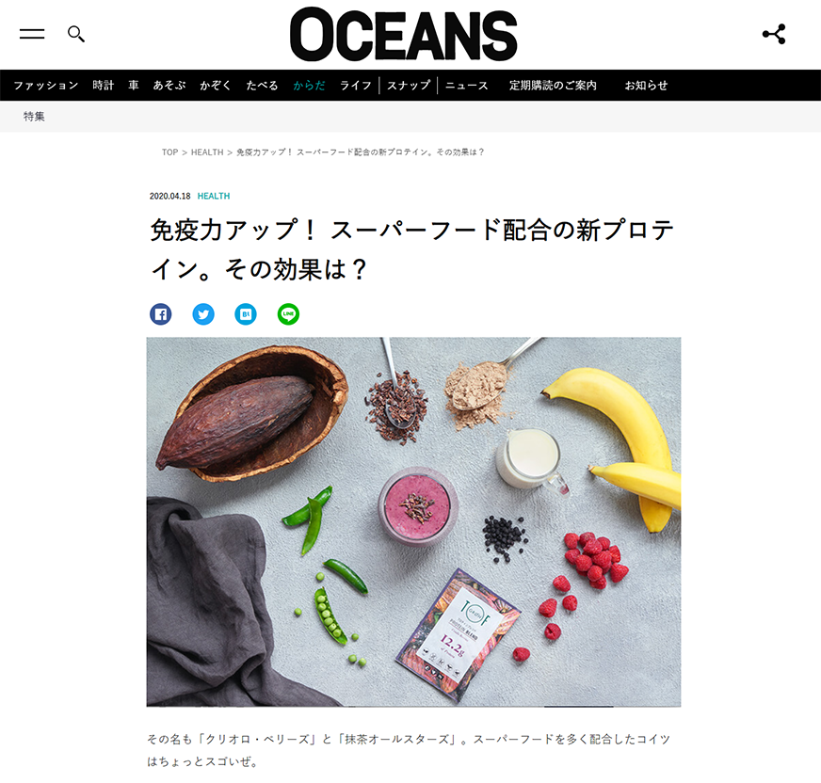Open the article hero food image

pyautogui.click(x=413, y=521)
